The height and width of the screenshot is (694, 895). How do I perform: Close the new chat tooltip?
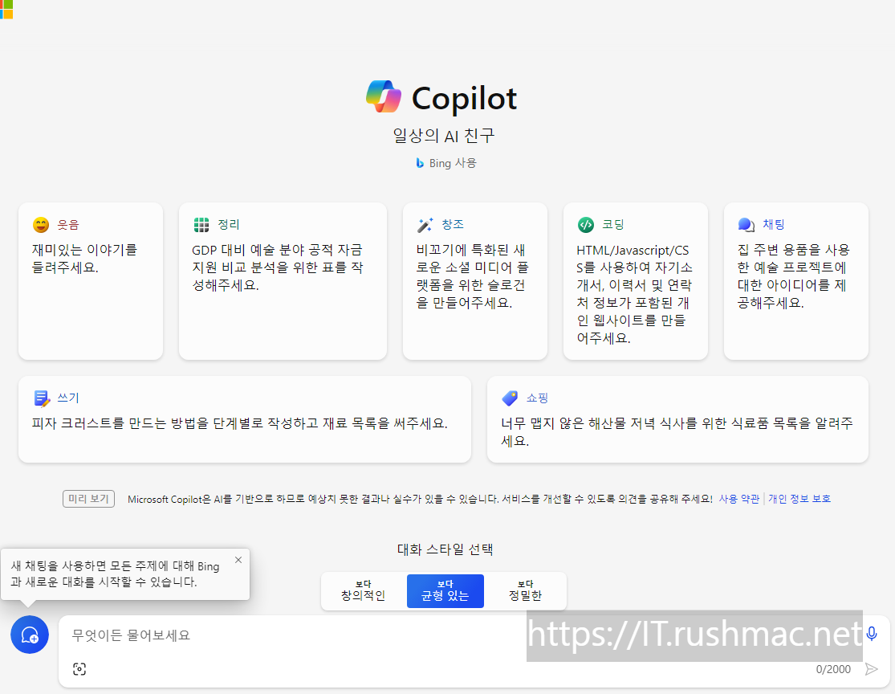[x=238, y=560]
